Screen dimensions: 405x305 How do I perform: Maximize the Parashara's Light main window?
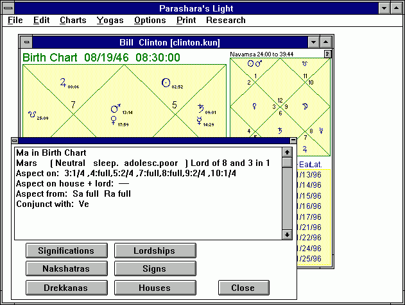click(x=397, y=8)
